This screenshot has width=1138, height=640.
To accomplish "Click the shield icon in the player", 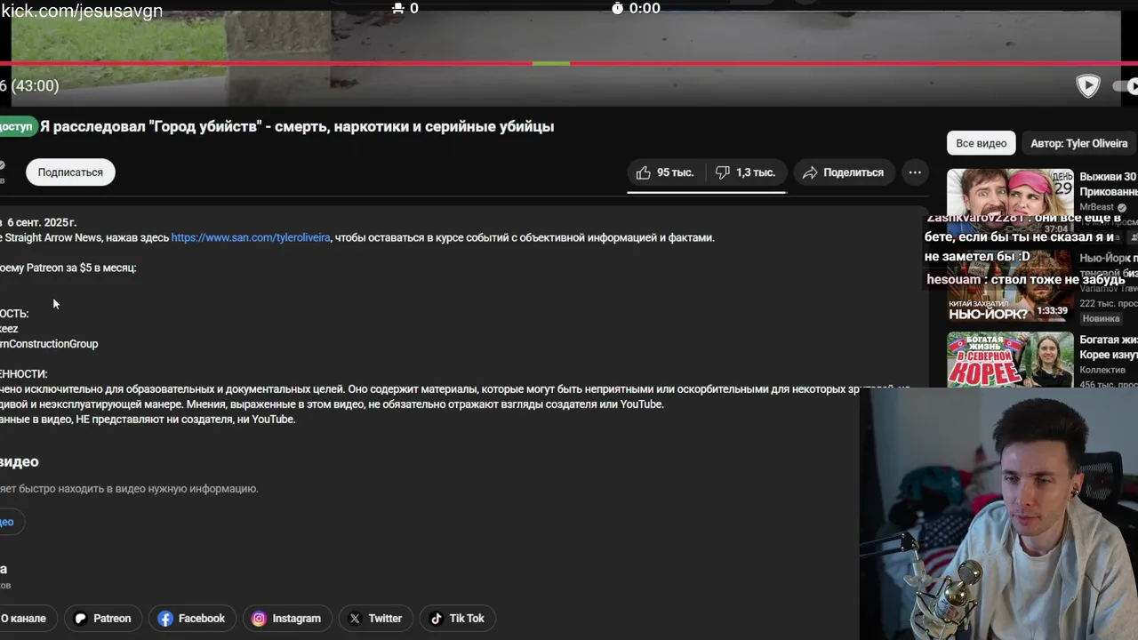I will [1088, 85].
